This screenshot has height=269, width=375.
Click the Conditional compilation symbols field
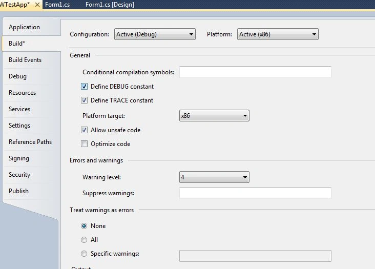tap(255, 72)
